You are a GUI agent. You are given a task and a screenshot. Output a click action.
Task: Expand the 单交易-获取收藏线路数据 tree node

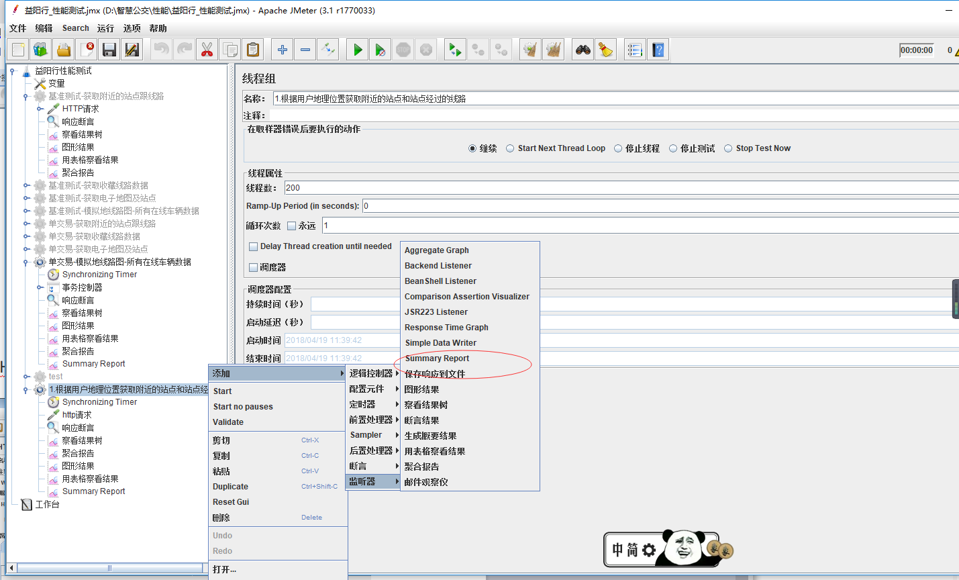pyautogui.click(x=26, y=236)
